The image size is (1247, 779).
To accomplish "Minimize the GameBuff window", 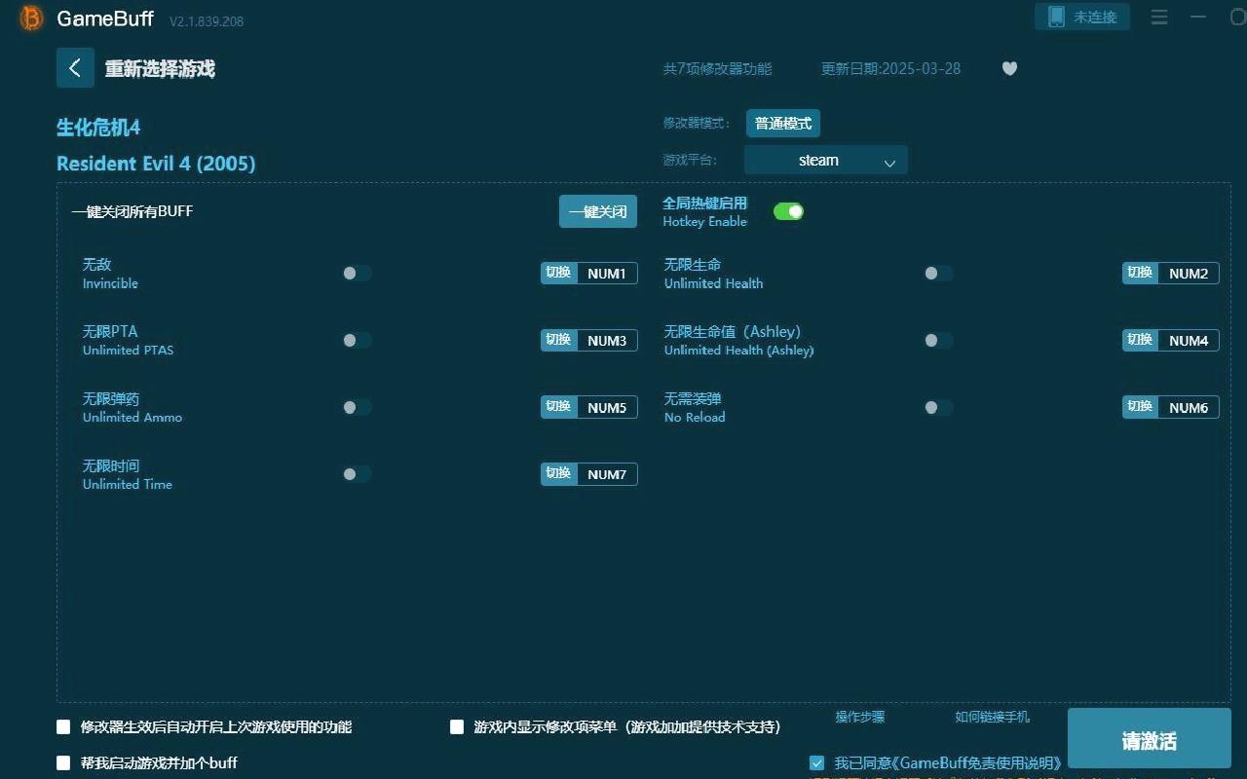I will click(1198, 17).
